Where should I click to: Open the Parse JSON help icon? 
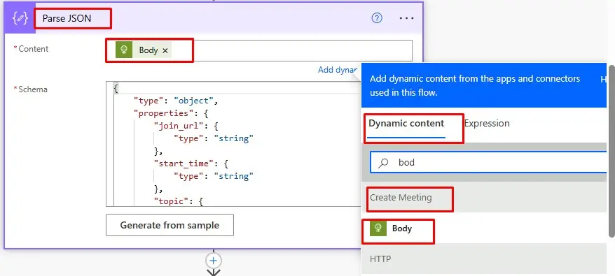tap(377, 18)
